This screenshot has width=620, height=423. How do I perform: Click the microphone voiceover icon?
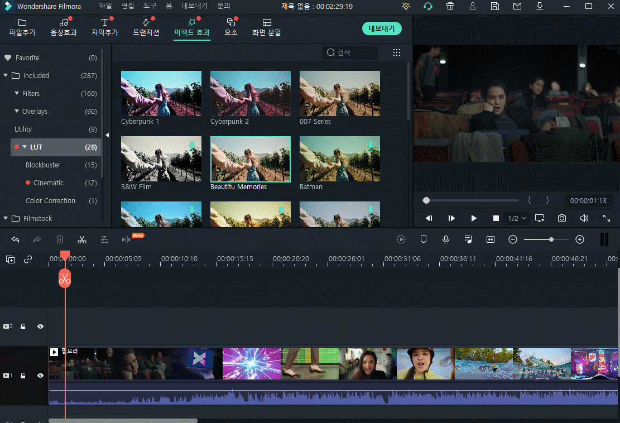point(446,239)
